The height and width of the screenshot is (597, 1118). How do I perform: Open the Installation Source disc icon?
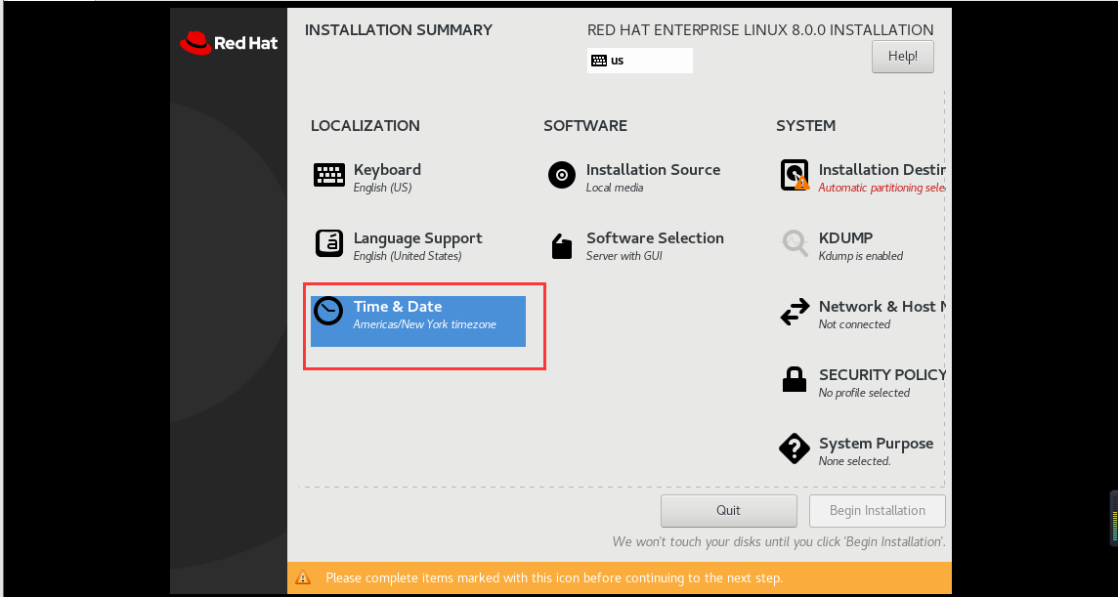[x=562, y=175]
